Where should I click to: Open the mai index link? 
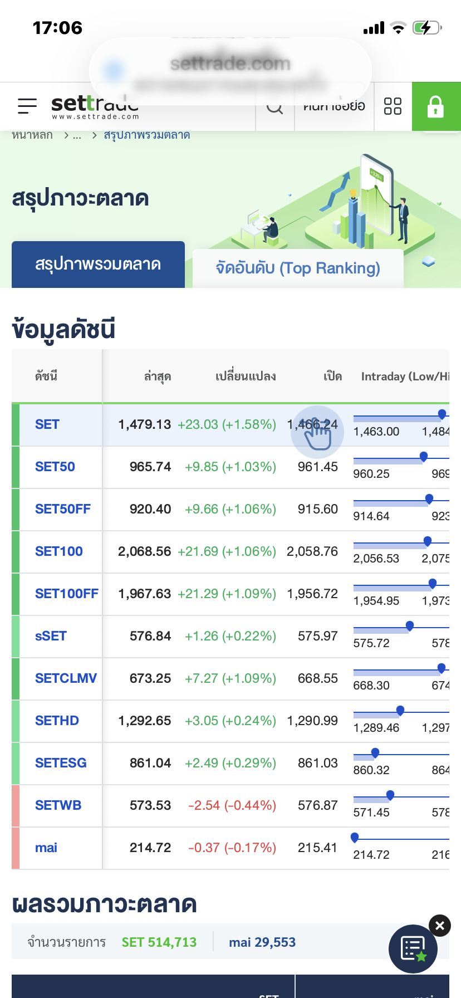pos(46,848)
